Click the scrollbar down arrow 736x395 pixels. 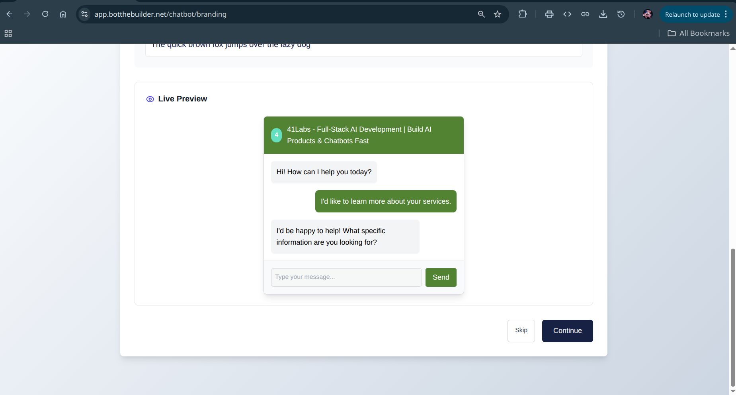point(733,391)
